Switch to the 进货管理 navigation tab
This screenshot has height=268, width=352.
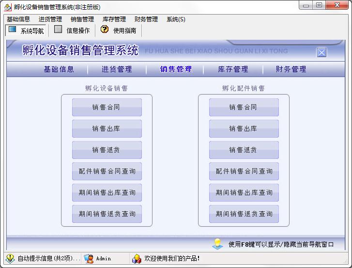click(x=117, y=69)
